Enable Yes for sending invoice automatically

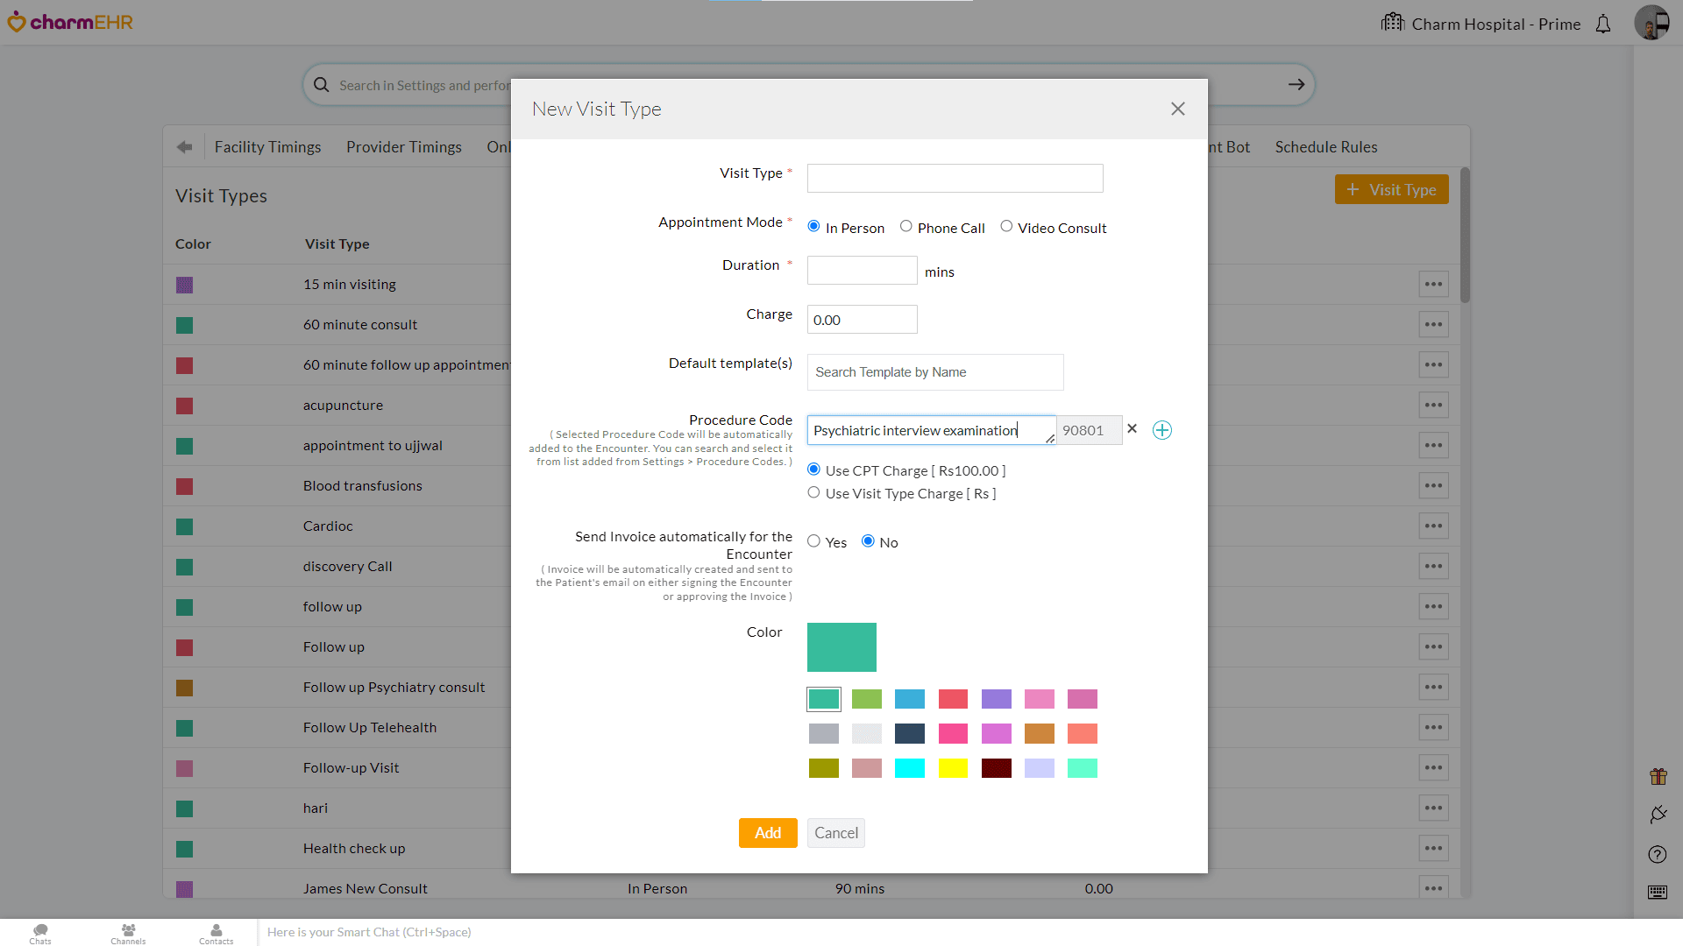(813, 540)
